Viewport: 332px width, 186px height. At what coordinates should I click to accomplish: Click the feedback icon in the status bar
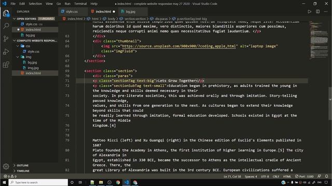click(319, 176)
